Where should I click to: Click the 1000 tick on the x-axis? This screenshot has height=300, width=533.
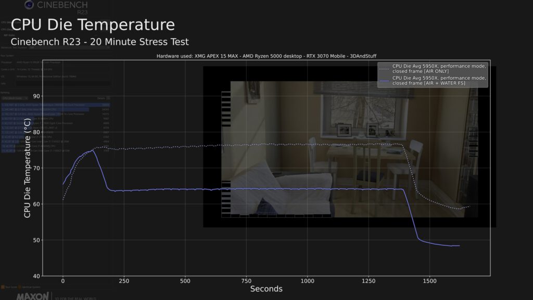[x=307, y=281]
